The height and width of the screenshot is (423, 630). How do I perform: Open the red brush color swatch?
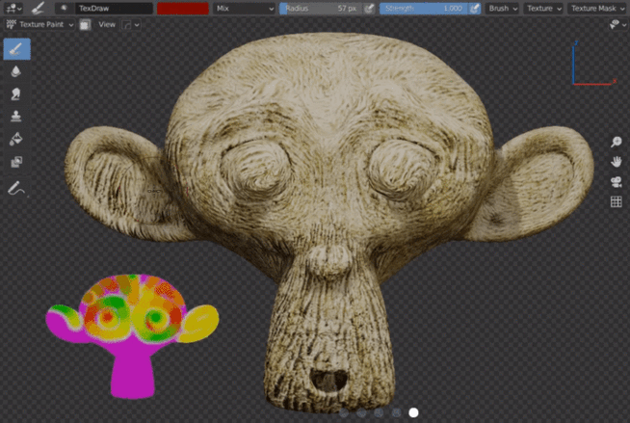[183, 8]
